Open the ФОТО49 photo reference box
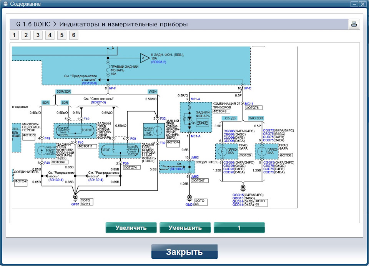This screenshot has height=266, width=369. click(x=221, y=111)
